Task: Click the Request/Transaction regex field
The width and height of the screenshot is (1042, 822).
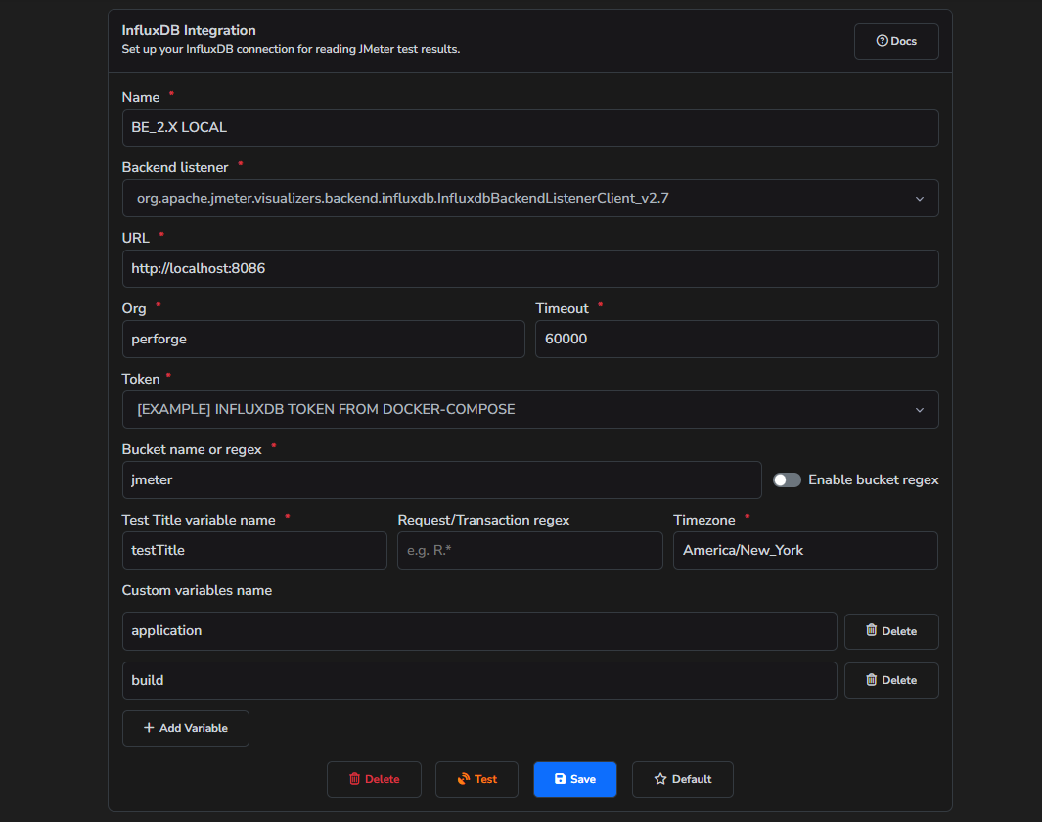Action: click(x=529, y=550)
